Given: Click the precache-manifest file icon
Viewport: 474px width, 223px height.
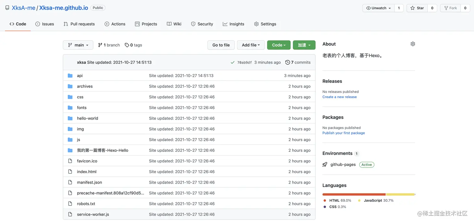Looking at the screenshot, I should [x=70, y=193].
